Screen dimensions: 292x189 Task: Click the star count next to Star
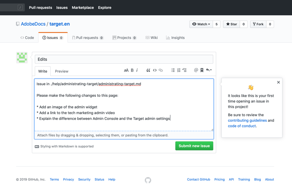pos(243,24)
